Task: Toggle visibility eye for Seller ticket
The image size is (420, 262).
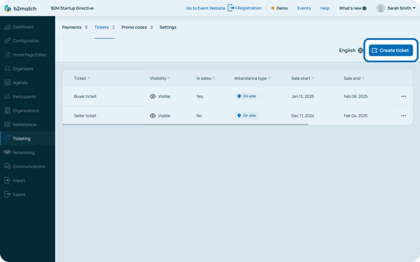Action: pos(153,116)
